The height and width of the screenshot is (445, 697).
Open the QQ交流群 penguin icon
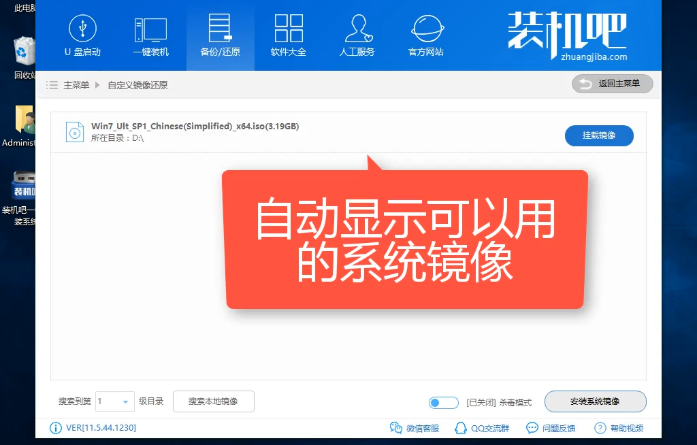click(x=460, y=428)
